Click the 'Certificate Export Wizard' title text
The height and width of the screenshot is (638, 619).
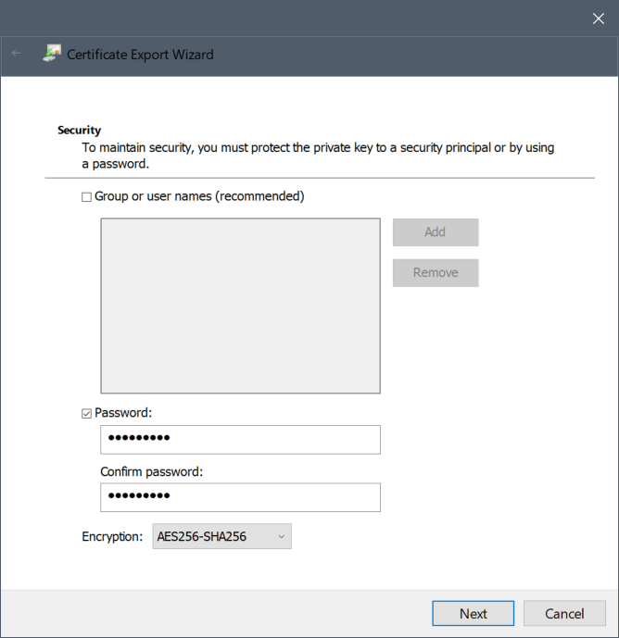tap(140, 55)
